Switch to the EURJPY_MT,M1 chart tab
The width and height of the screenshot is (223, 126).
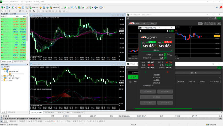click(x=50, y=112)
